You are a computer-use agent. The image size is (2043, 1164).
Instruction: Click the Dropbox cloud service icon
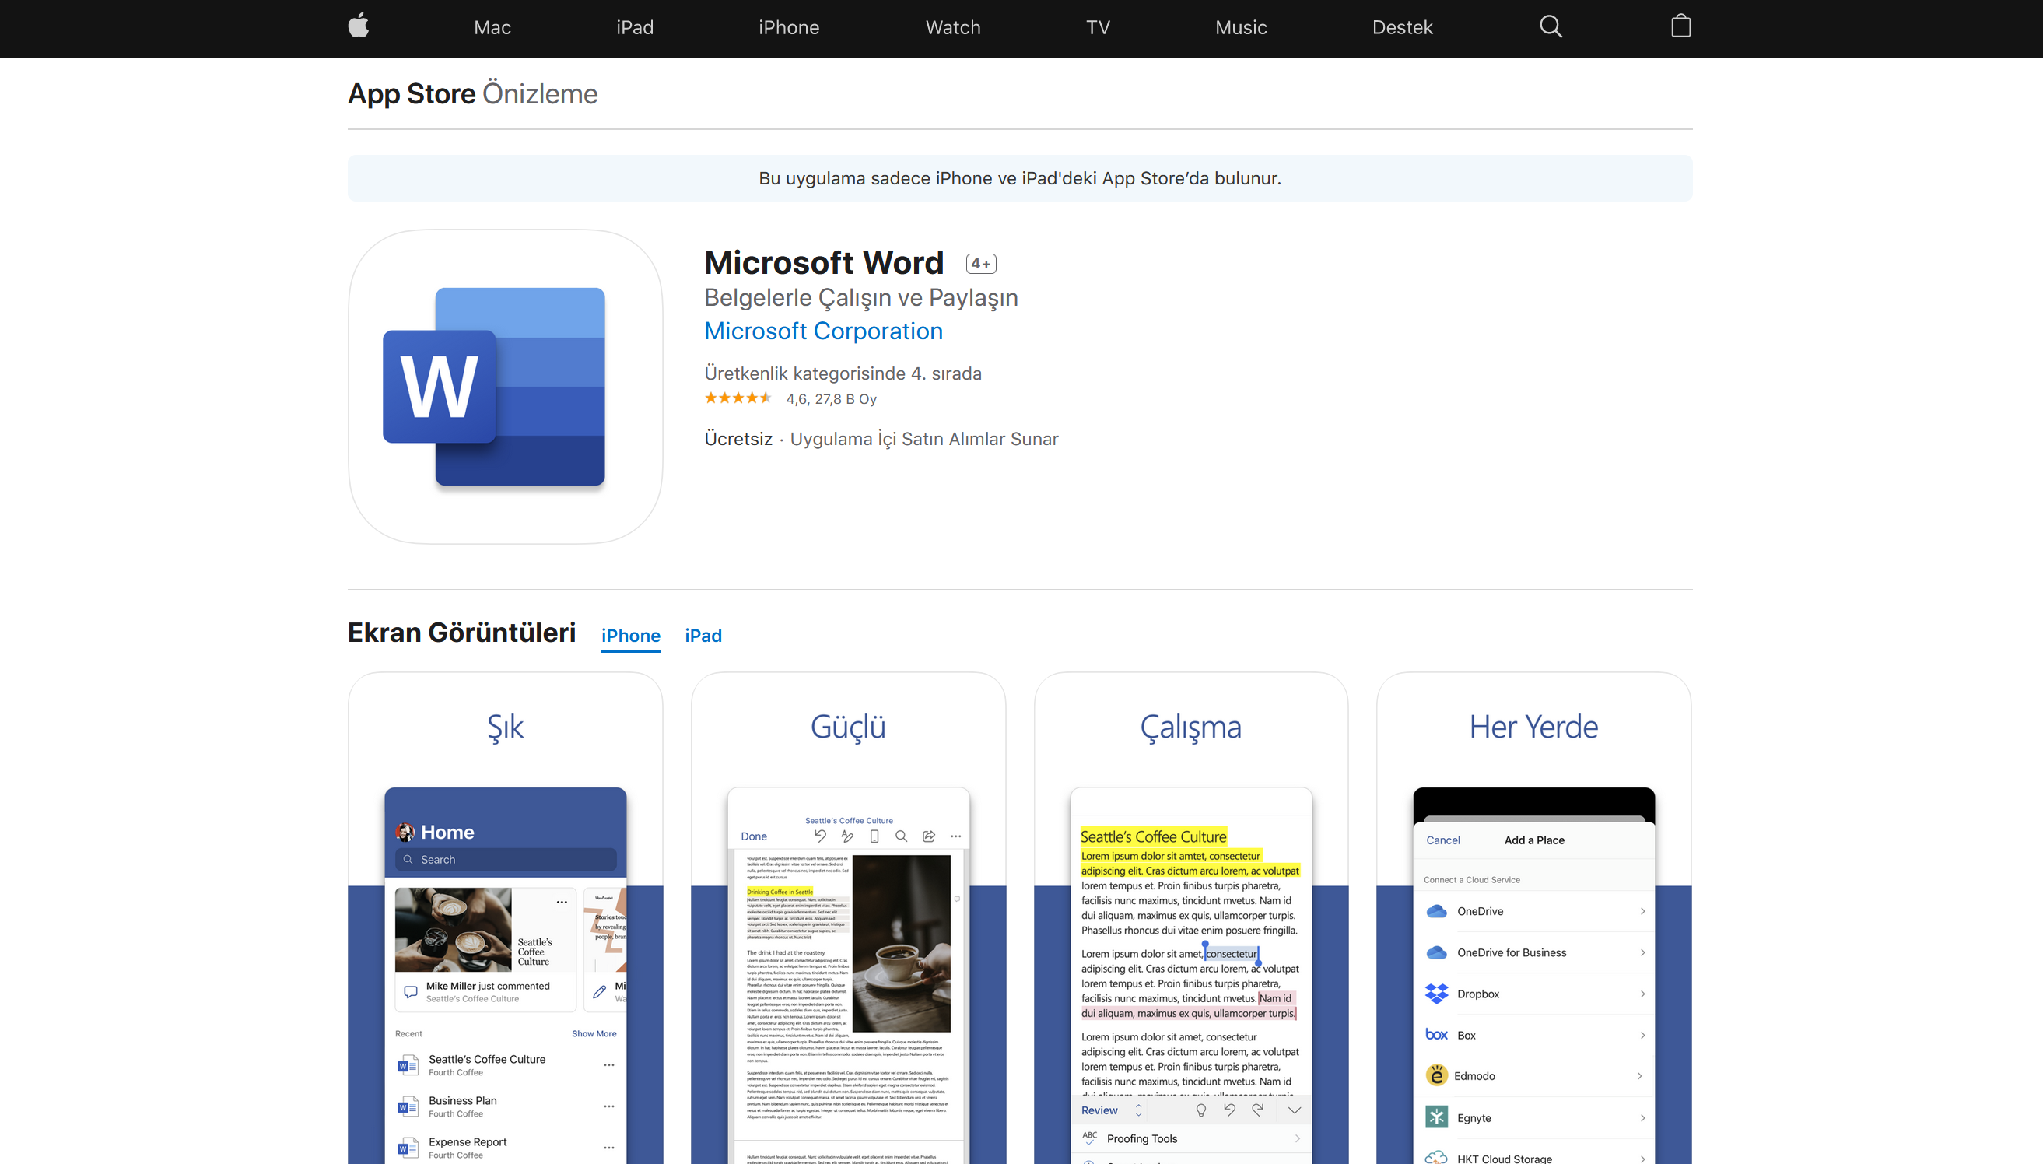point(1437,994)
